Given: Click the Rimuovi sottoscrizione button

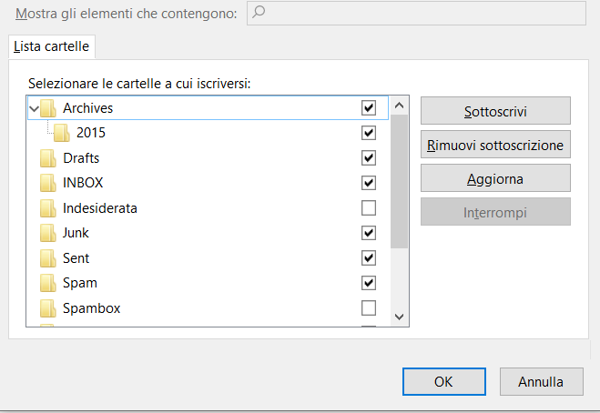Looking at the screenshot, I should 495,145.
